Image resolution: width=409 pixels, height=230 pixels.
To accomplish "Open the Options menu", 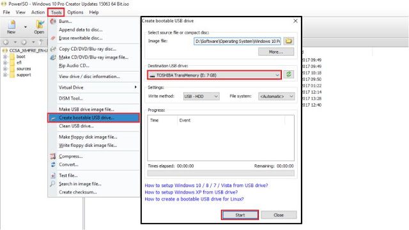I will (75, 12).
